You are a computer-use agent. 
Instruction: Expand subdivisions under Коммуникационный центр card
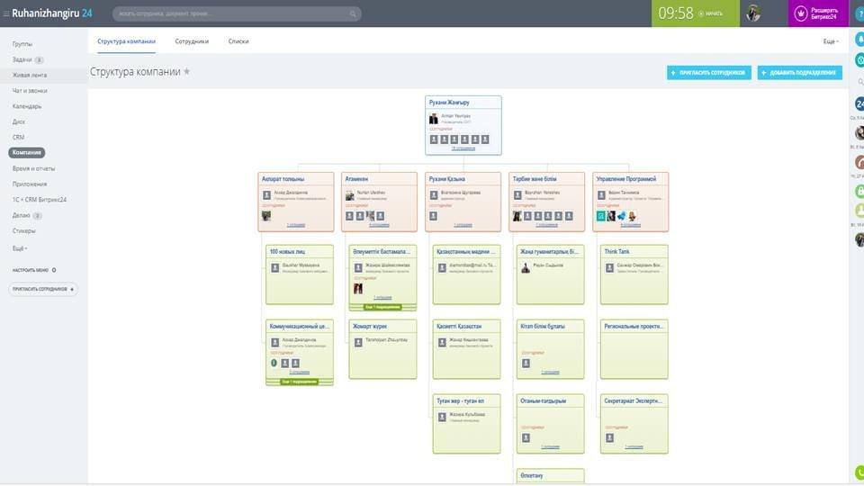pos(300,382)
